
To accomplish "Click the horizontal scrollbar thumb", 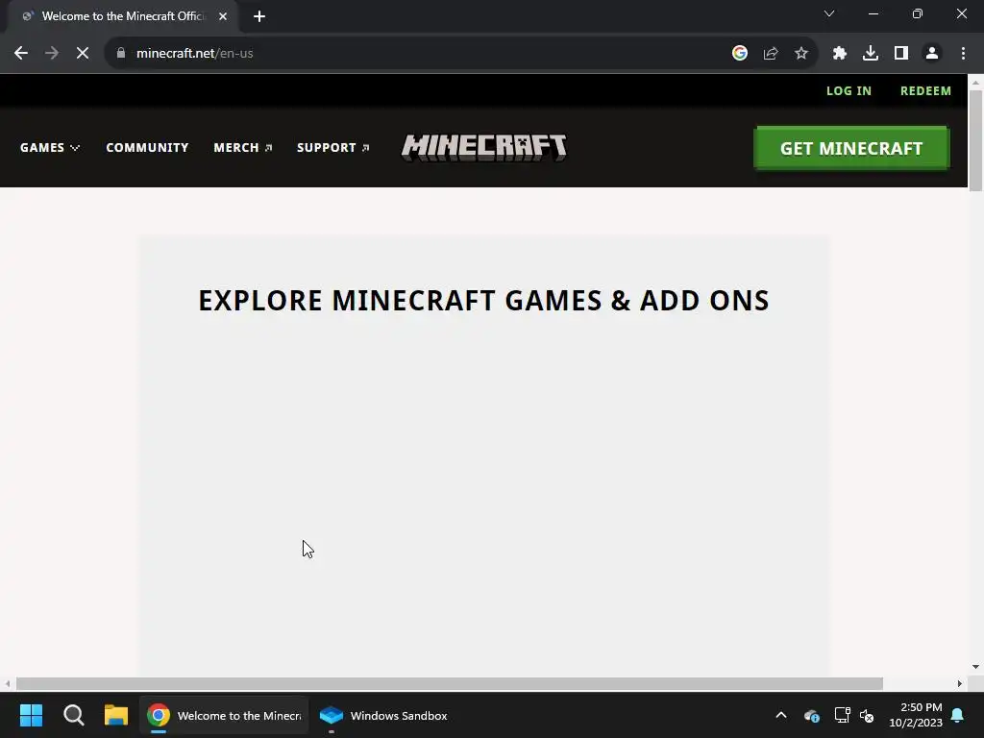I will pyautogui.click(x=450, y=683).
